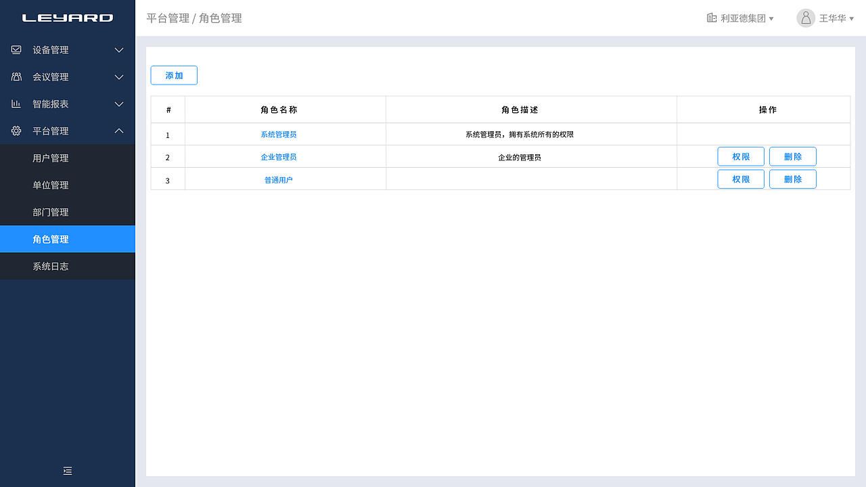Click the 设备管理 device icon in sidebar
The image size is (866, 487).
16,49
